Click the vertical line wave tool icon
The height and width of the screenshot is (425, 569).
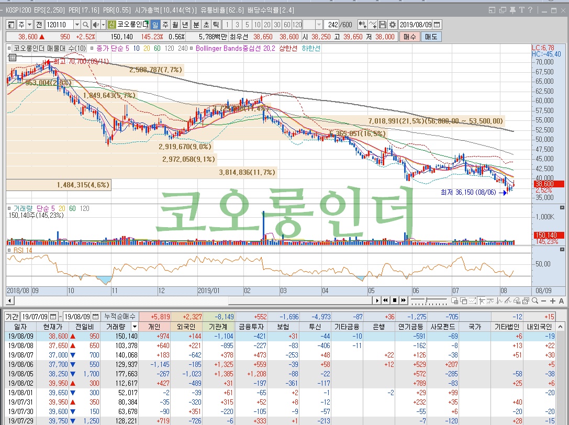(x=499, y=301)
